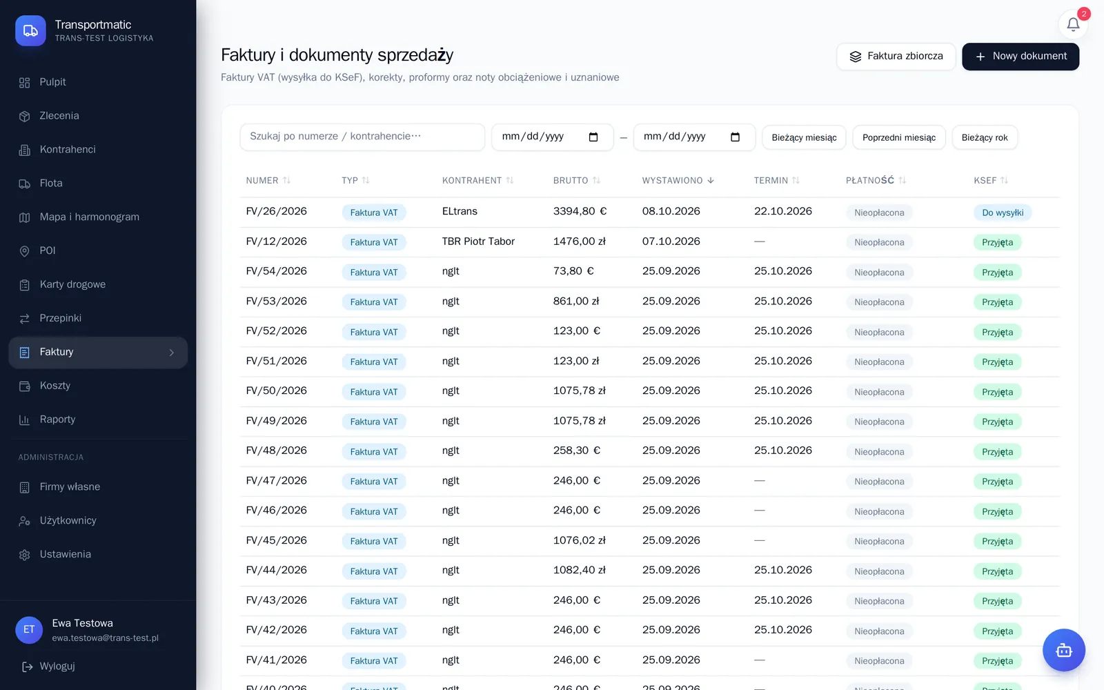Click the Flota truck icon
This screenshot has height=690, width=1104.
tap(25, 184)
